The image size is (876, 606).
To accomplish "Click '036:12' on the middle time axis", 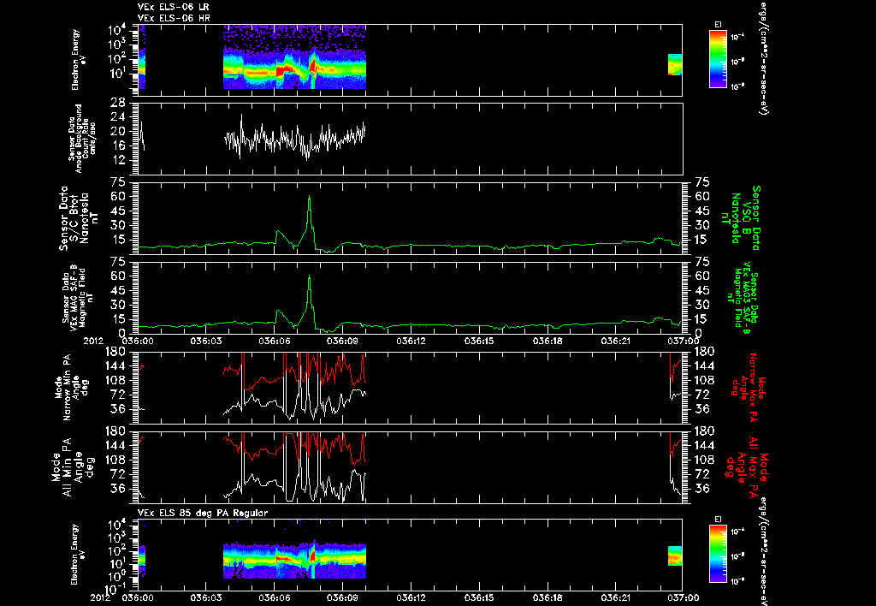I will [x=411, y=341].
